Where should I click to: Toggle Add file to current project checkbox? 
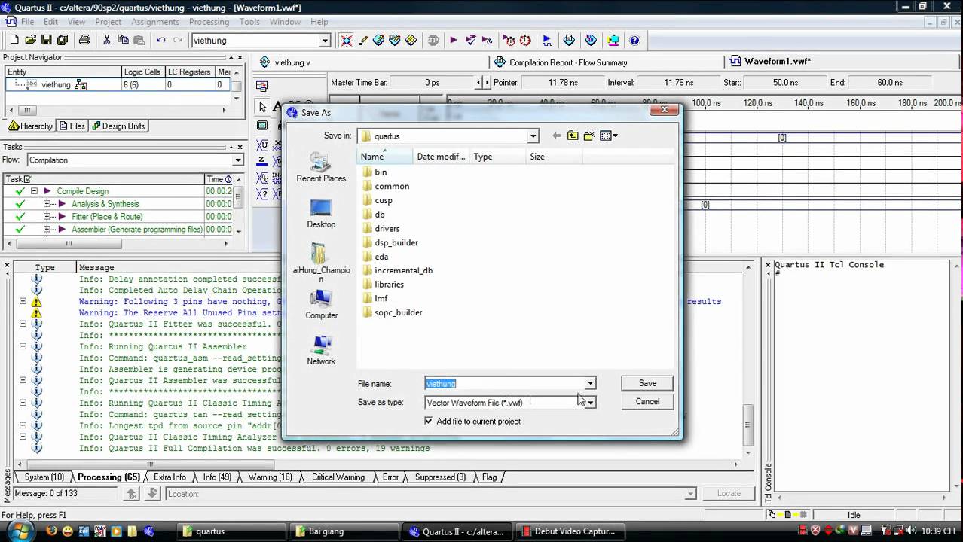tap(429, 421)
